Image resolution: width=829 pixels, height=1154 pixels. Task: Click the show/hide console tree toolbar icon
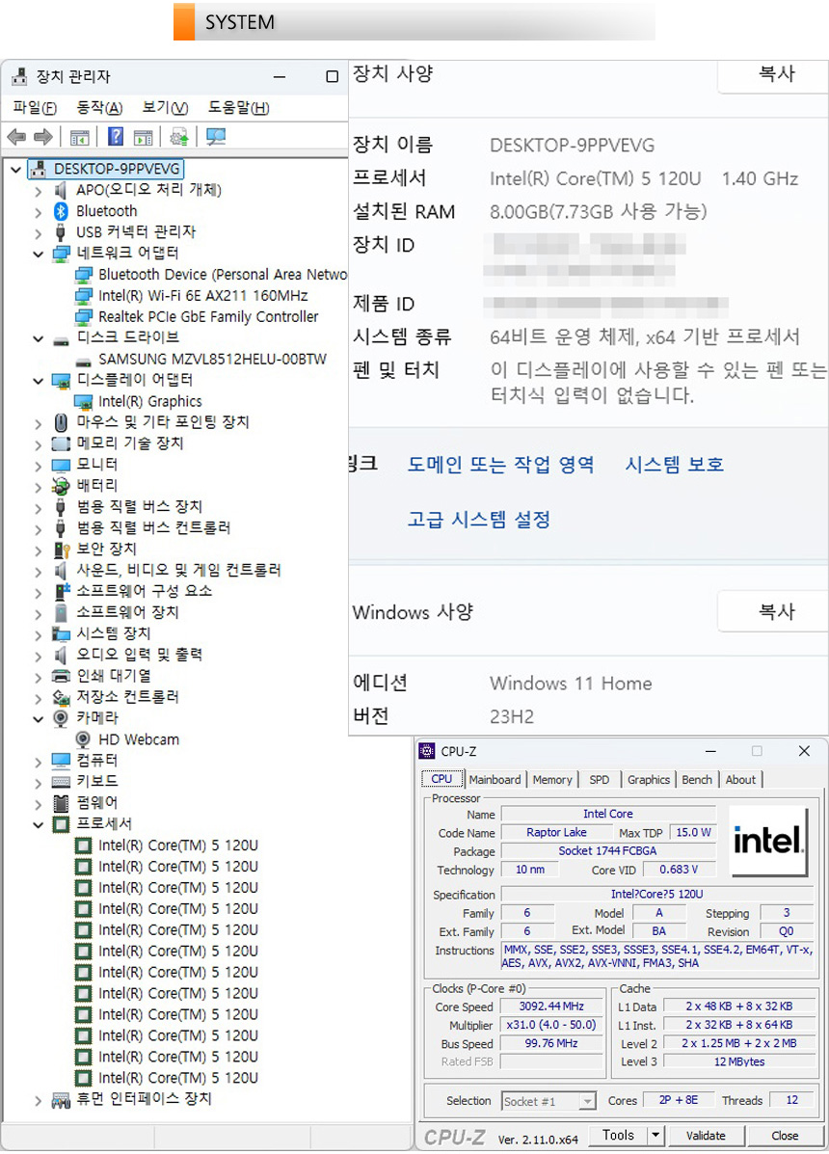click(80, 137)
